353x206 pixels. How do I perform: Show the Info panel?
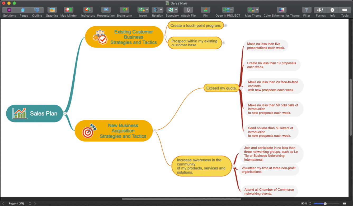click(332, 10)
